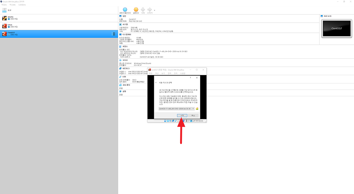
Task: Click the 'VMSVGA' graphics controller value
Action: pos(139,40)
